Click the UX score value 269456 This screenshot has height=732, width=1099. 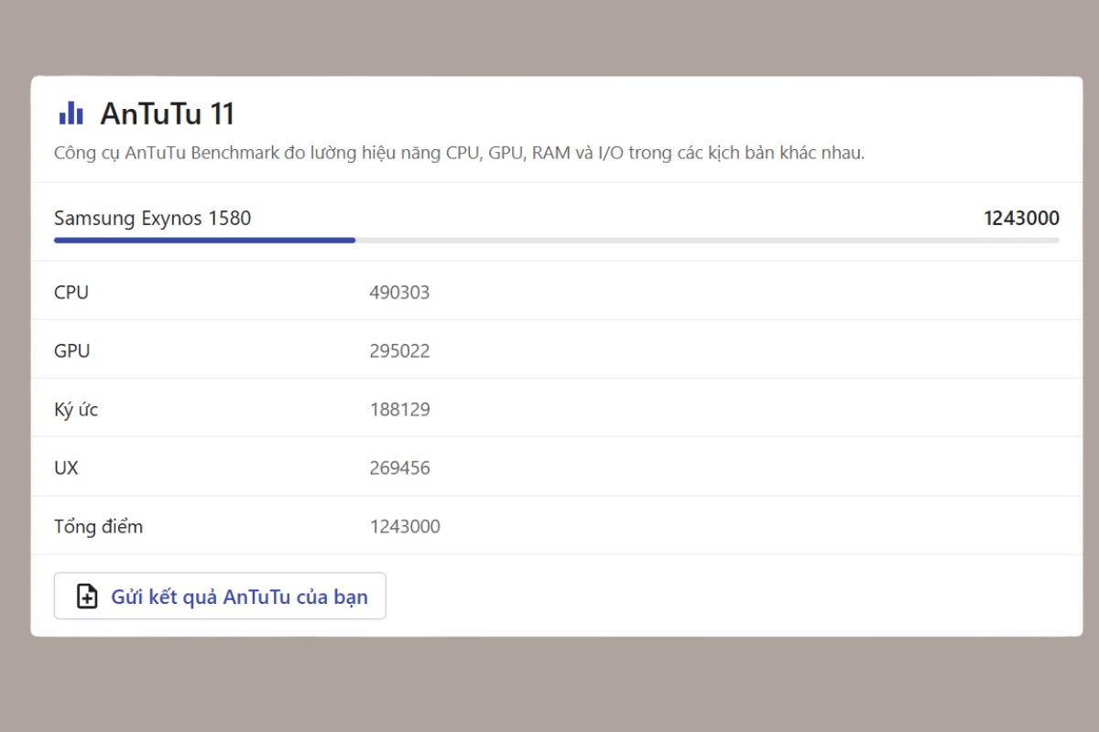[400, 468]
